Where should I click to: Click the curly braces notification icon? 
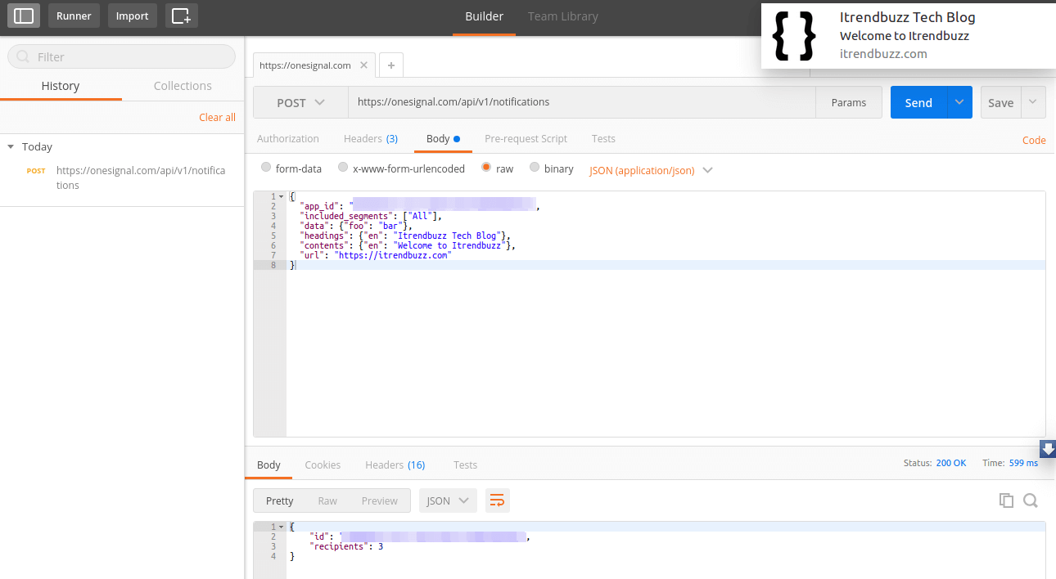click(x=794, y=36)
